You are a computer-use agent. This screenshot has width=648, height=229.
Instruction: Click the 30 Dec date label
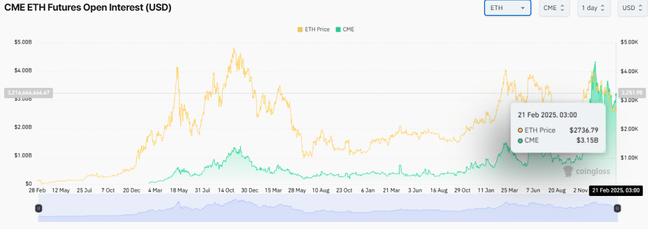250,190
